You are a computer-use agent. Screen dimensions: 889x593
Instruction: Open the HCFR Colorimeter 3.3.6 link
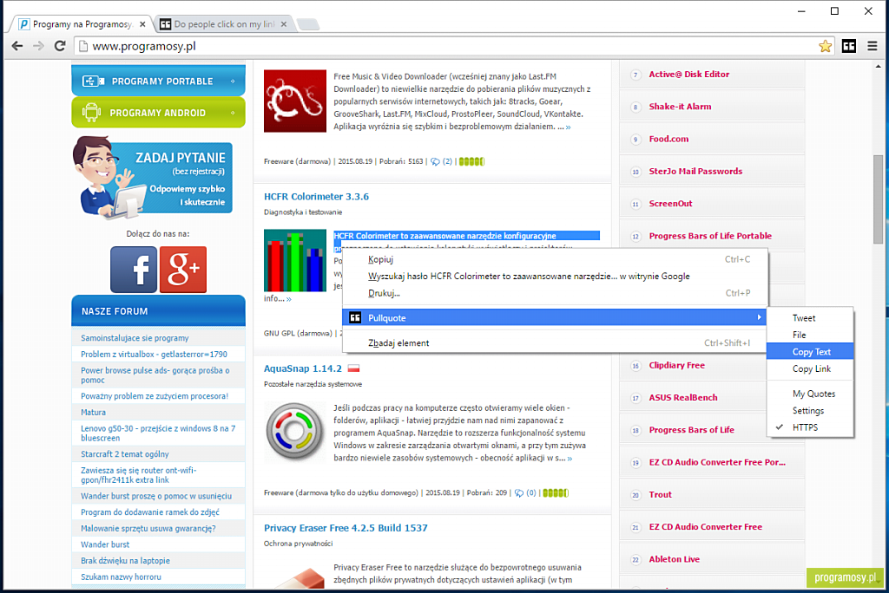(x=316, y=197)
